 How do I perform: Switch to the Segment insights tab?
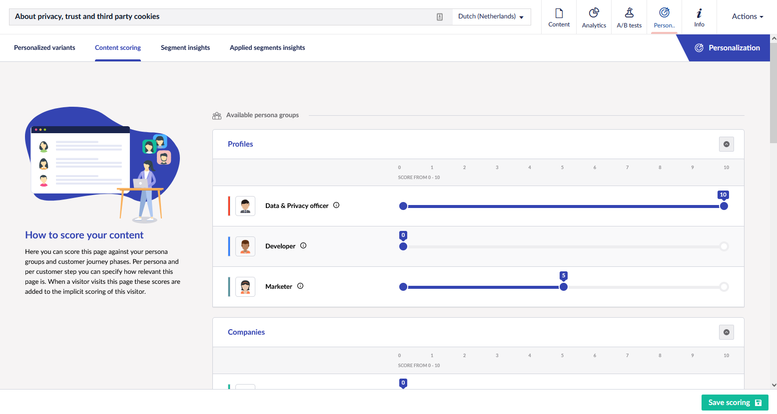click(x=185, y=47)
